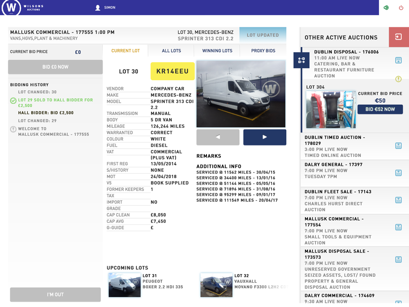
Task: Click the Wilsons Auctions logo
Action: [x=22, y=7]
